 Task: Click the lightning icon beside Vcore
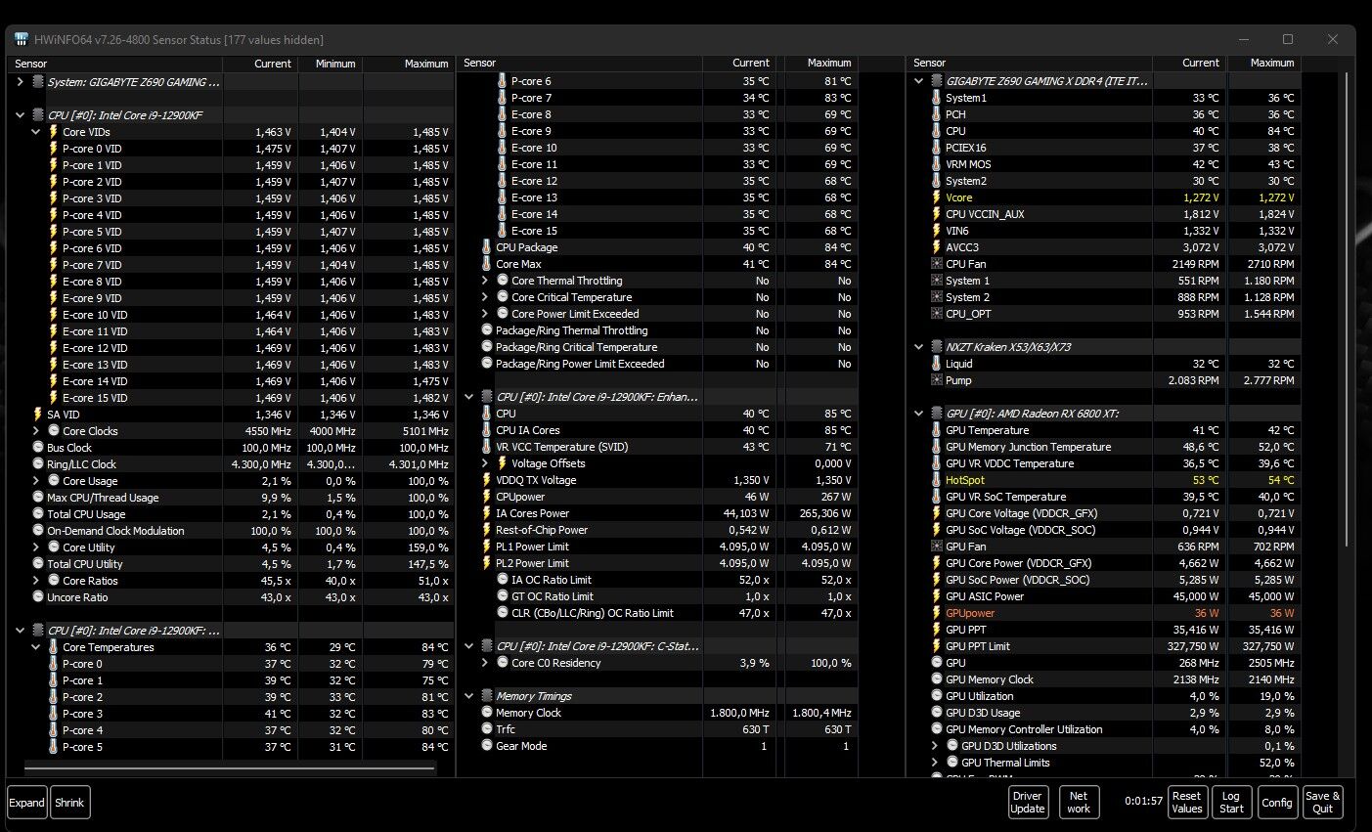tap(937, 197)
